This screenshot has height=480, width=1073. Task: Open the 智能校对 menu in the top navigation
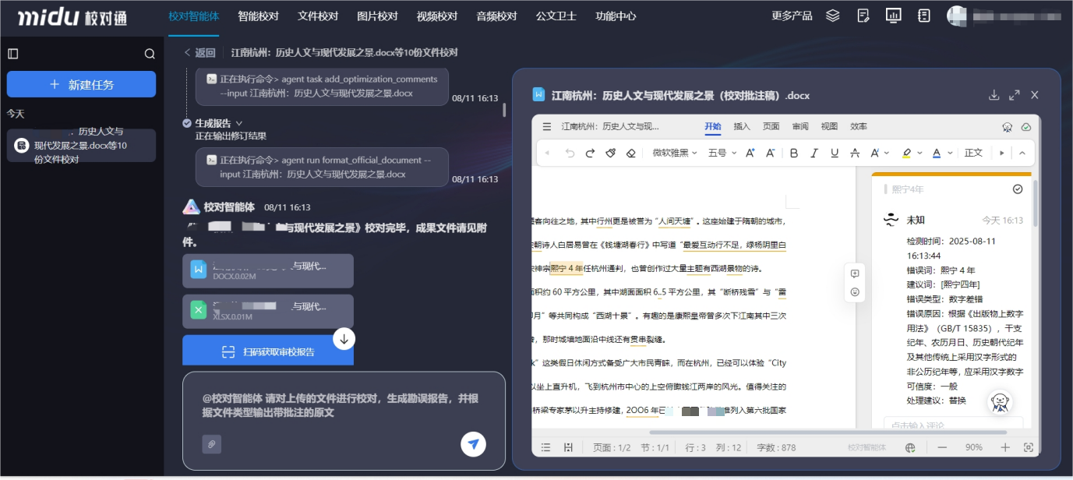pos(257,15)
